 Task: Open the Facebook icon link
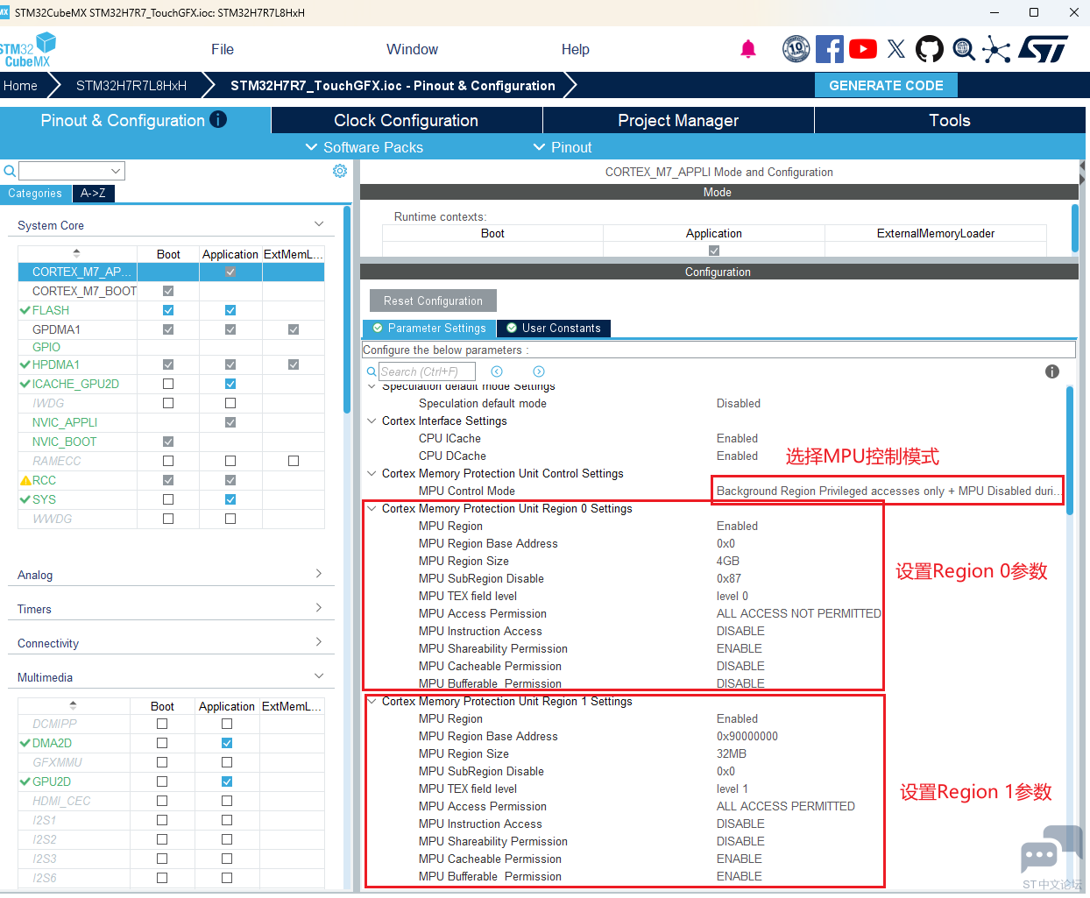[x=829, y=49]
